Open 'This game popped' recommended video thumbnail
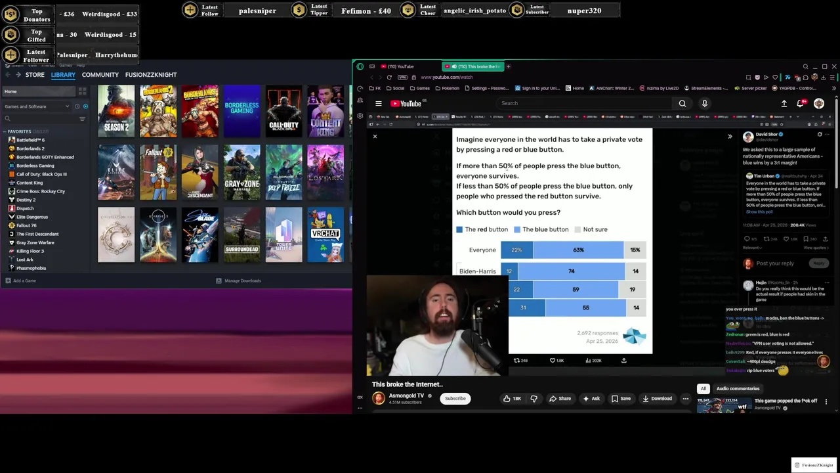This screenshot has width=840, height=473. pyautogui.click(x=724, y=405)
